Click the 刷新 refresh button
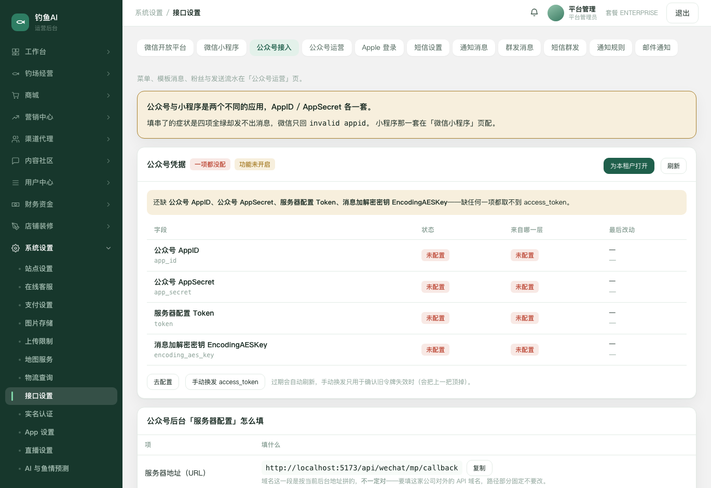711x488 pixels. point(673,166)
